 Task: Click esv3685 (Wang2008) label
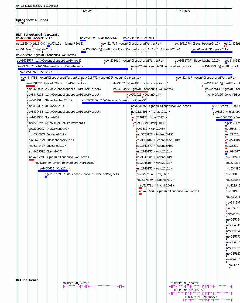(150, 129)
